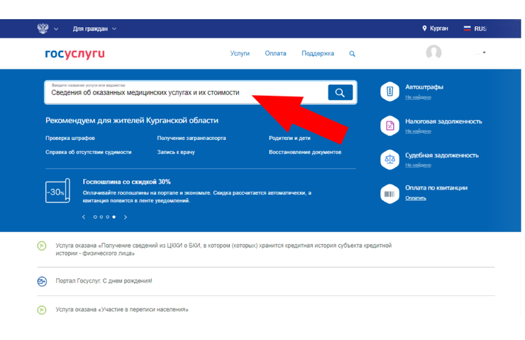Expand the chevron next to the emblem
Screen dimensions: 525x340
coord(56,29)
